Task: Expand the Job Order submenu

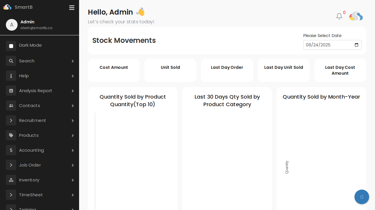Action: (73, 165)
